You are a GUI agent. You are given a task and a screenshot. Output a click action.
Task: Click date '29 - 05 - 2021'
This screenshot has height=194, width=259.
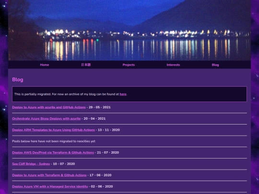point(100,107)
